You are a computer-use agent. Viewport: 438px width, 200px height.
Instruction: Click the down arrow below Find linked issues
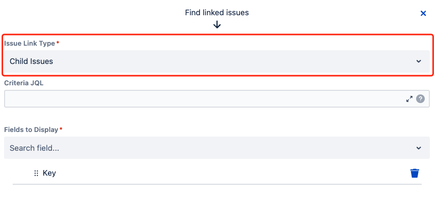pyautogui.click(x=217, y=25)
